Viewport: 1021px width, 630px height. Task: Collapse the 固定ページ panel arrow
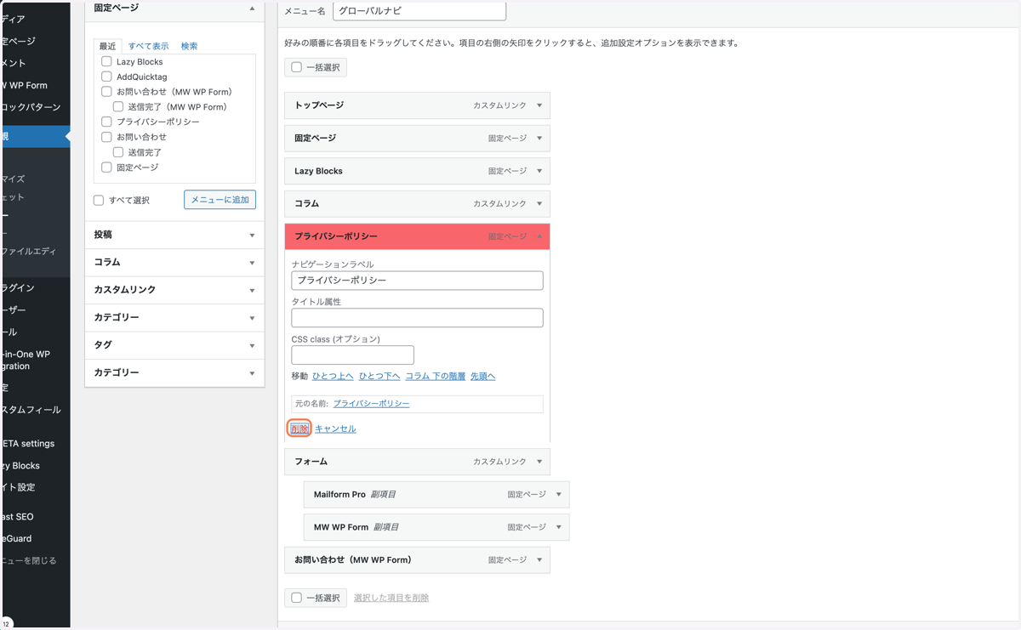tap(252, 9)
